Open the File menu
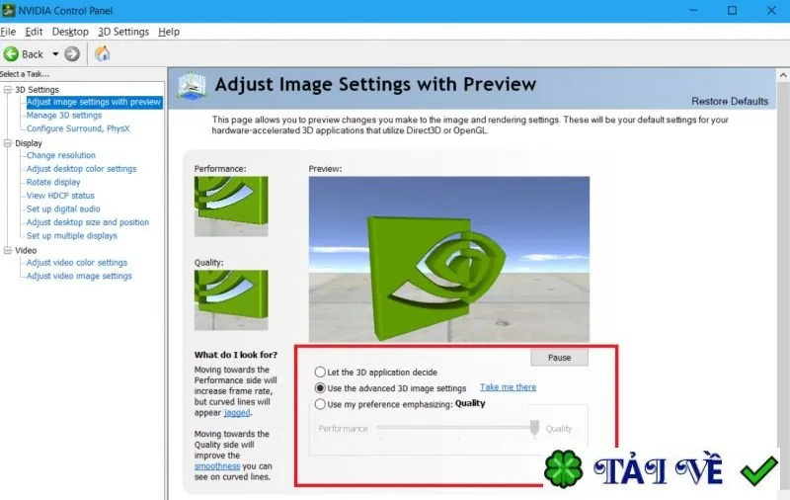The width and height of the screenshot is (790, 500). pyautogui.click(x=8, y=32)
